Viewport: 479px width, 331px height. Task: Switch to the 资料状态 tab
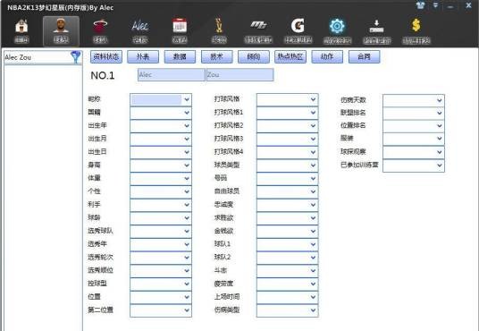106,57
